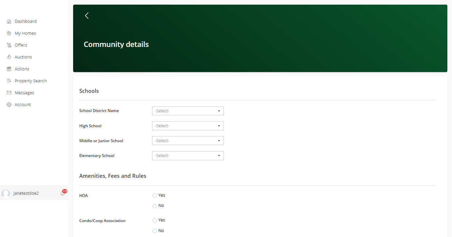
Task: Click the janetestdoe2 username
Action: [x=26, y=193]
